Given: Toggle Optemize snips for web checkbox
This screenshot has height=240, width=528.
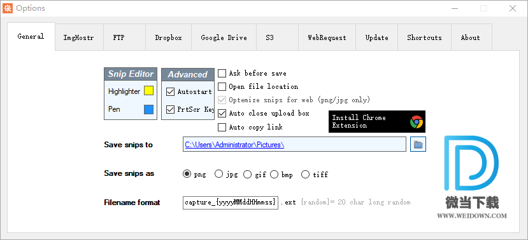Looking at the screenshot, I should coord(222,100).
